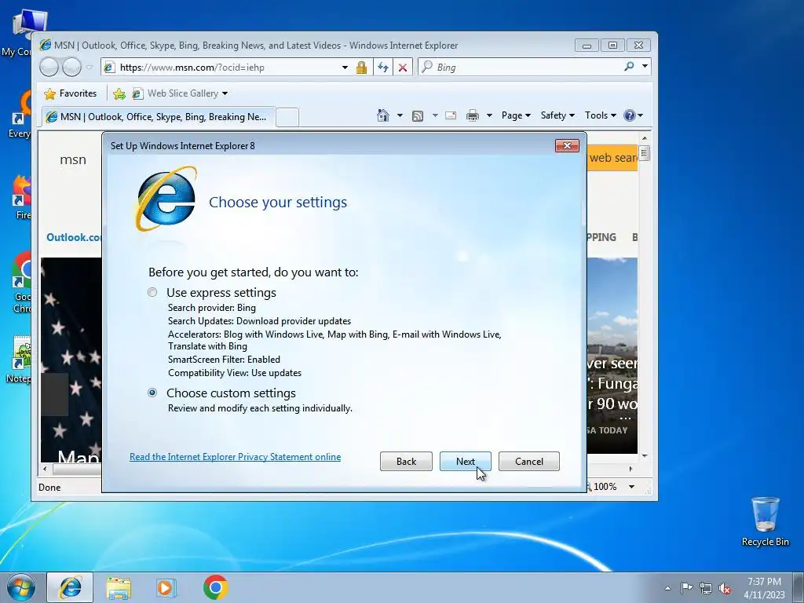Open a new blank tab
This screenshot has width=804, height=603.
coord(287,118)
